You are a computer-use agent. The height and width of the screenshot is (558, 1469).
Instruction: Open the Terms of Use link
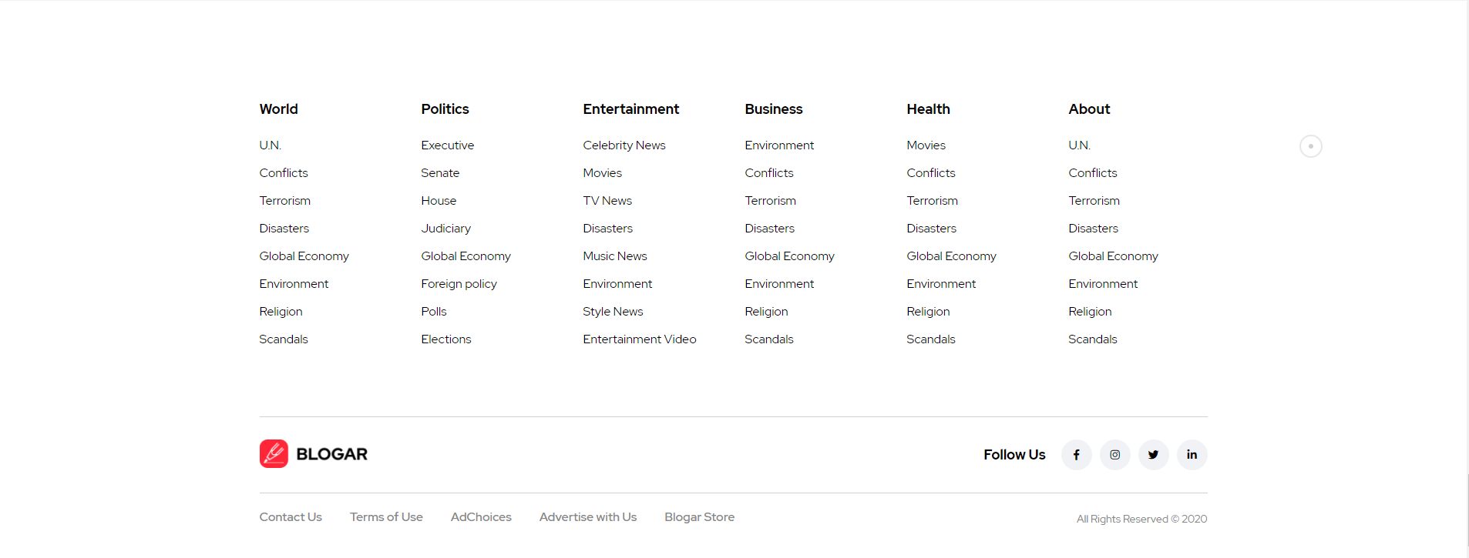386,517
